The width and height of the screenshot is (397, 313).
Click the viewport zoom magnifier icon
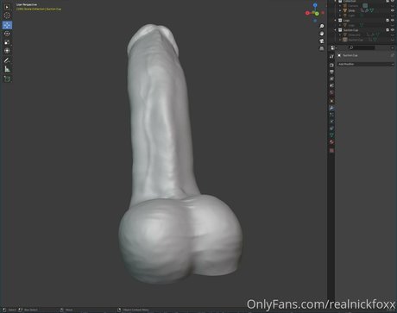coord(322,26)
